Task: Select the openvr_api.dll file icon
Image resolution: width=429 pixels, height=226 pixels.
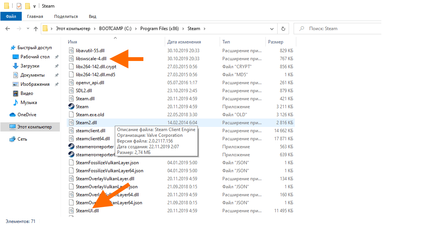Action: (71, 83)
